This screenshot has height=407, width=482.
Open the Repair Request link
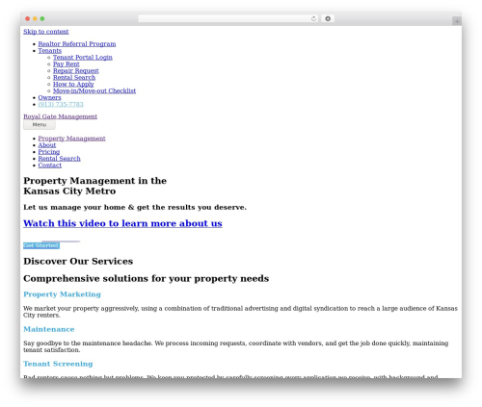[76, 71]
